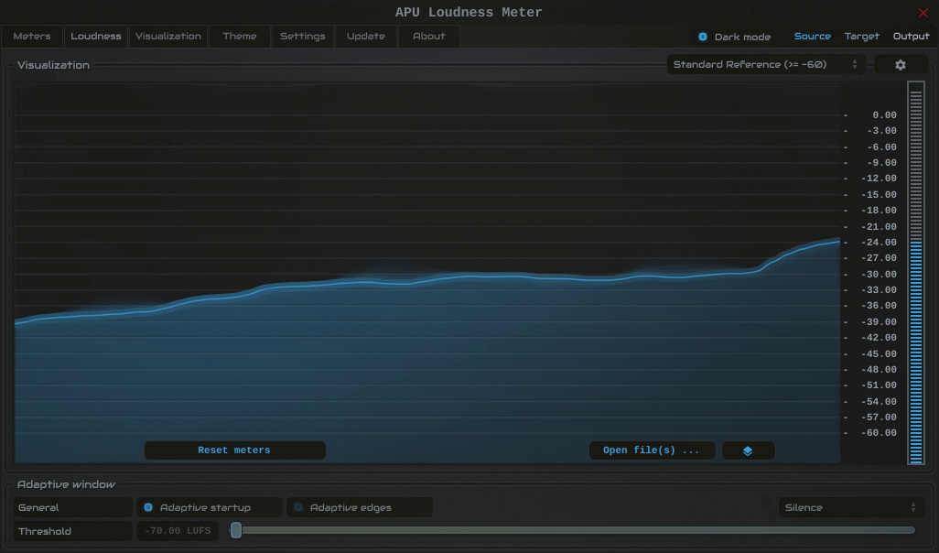Open the Visualization tab

pos(168,36)
